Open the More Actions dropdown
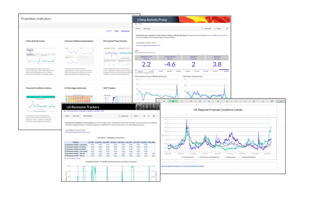 click(88, 116)
